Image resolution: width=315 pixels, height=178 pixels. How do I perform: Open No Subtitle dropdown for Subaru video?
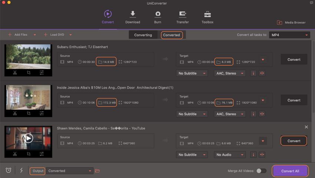(192, 73)
